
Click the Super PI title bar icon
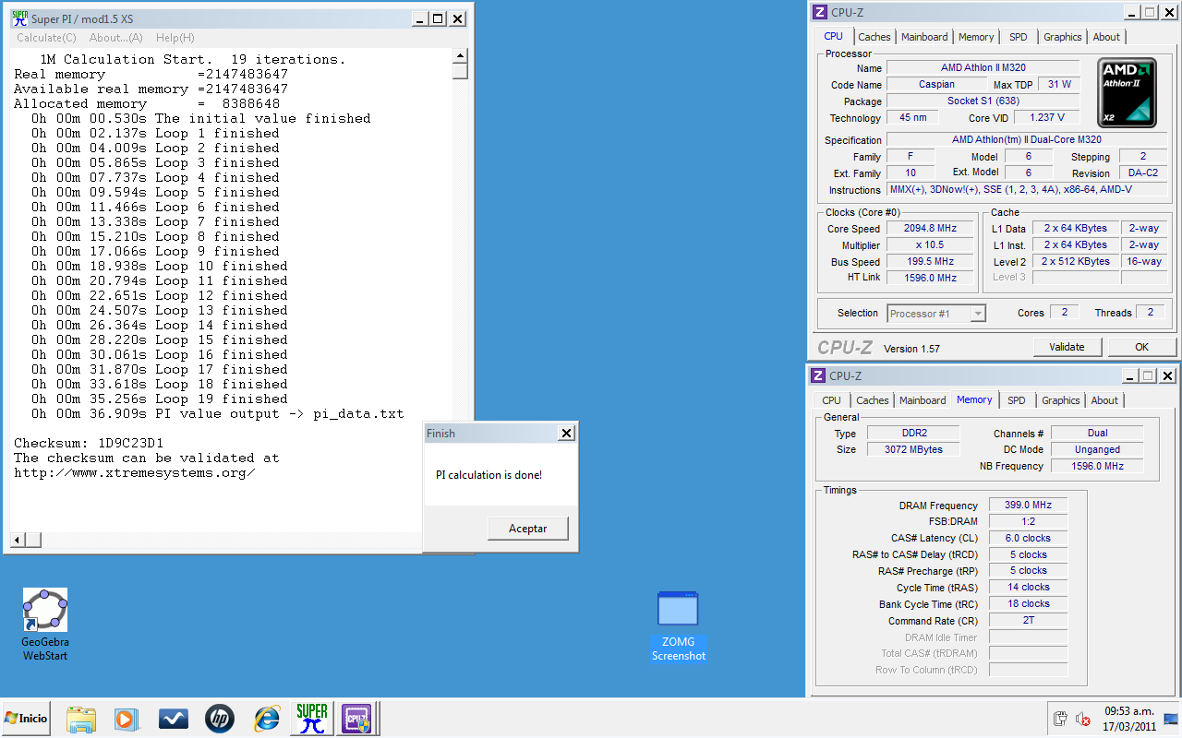point(18,18)
